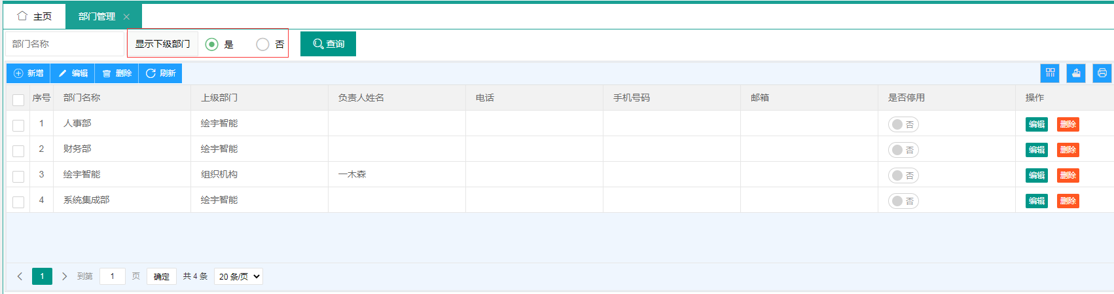Click the export icon in toolbar
Image resolution: width=1114 pixels, height=294 pixels.
[x=1076, y=73]
